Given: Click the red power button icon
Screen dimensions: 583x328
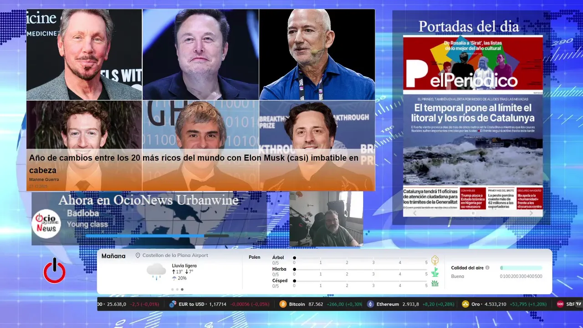Looking at the screenshot, I should [x=55, y=271].
